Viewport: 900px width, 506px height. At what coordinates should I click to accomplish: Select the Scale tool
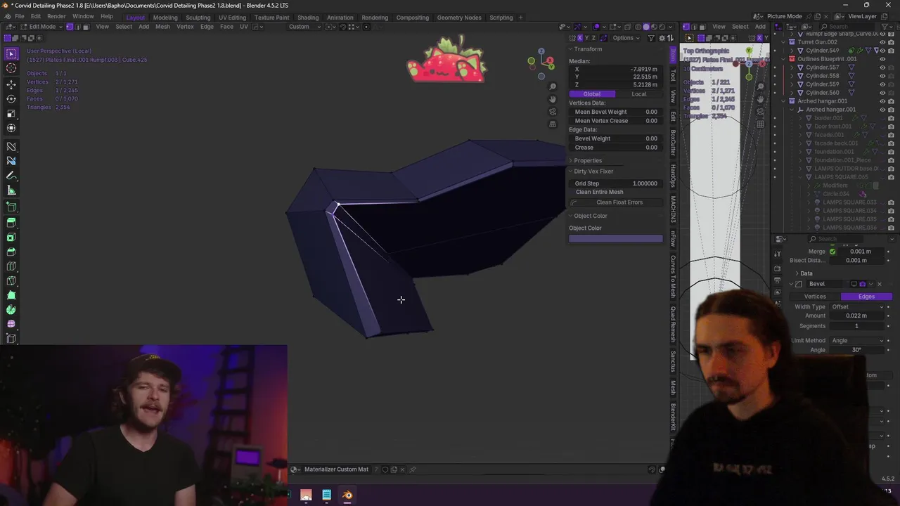[x=11, y=113]
